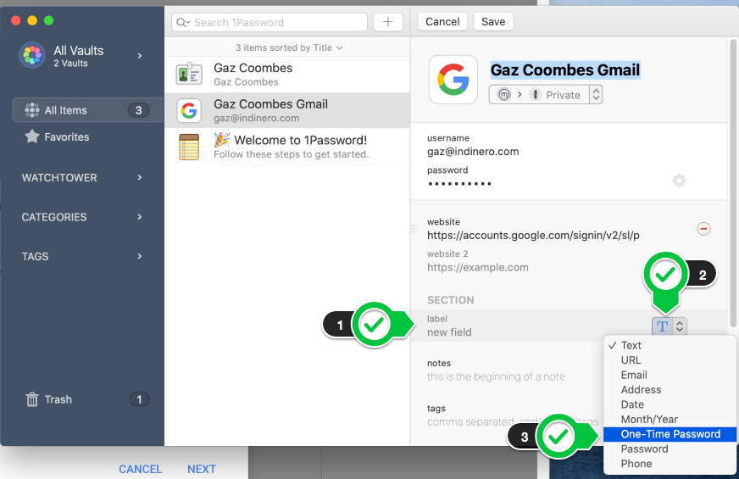Expand the All Vaults chevron
The image size is (739, 479).
[x=140, y=56]
